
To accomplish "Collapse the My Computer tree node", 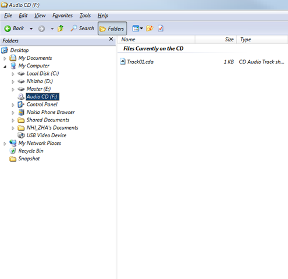I will pos(5,66).
